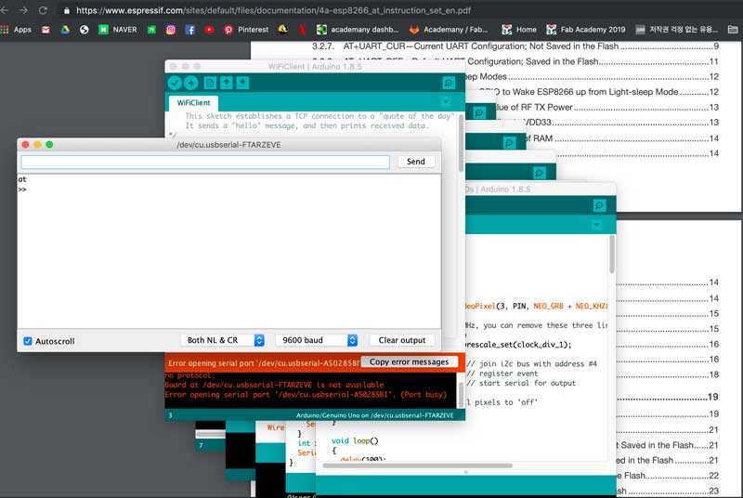The height and width of the screenshot is (498, 743).
Task: Open tab dropdown arrow in rightmost Arduino window
Action: coord(597,225)
